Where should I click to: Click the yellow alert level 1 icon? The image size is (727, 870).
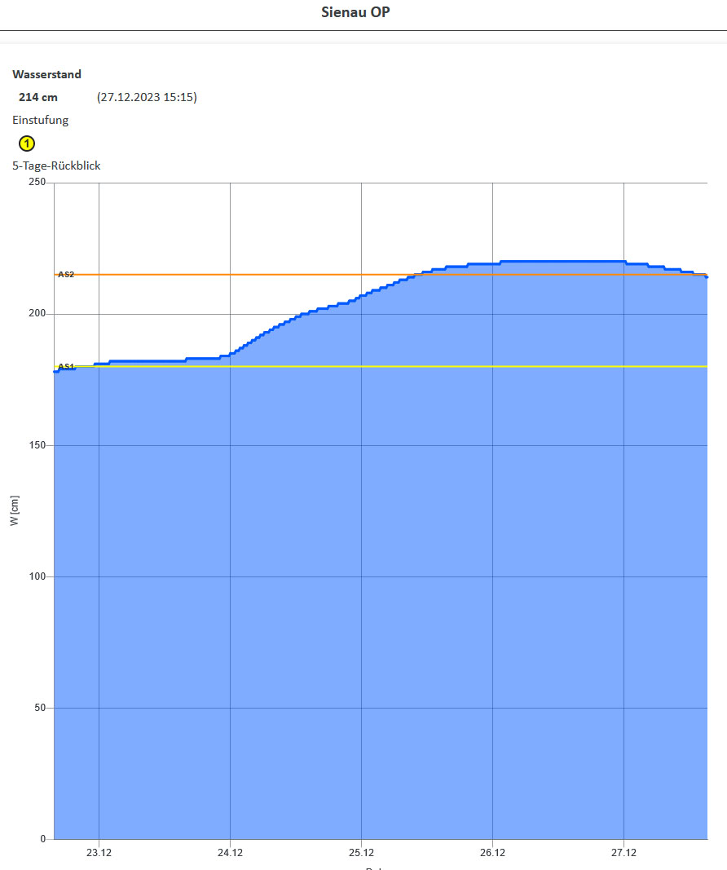pos(27,144)
